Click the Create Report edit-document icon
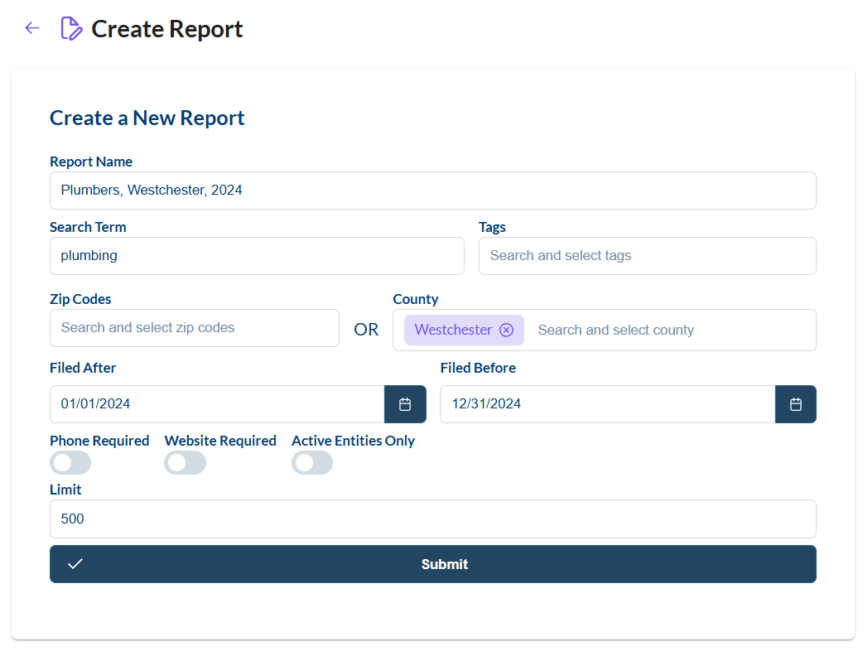Image resolution: width=868 pixels, height=661 pixels. point(71,29)
